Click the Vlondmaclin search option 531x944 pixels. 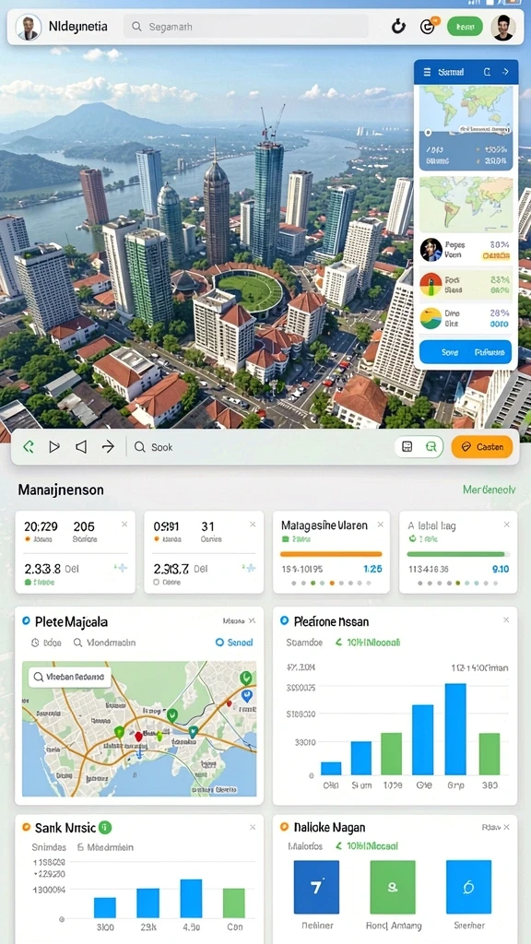coord(104,643)
